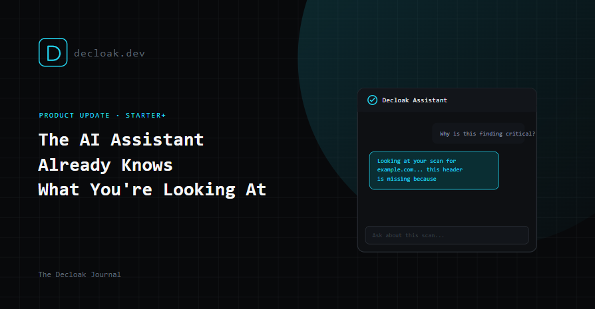
Task: Select the "Looking at your scan for" reply bubble
Action: pos(434,170)
